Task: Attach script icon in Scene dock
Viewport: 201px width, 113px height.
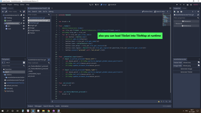Action: click(24, 12)
